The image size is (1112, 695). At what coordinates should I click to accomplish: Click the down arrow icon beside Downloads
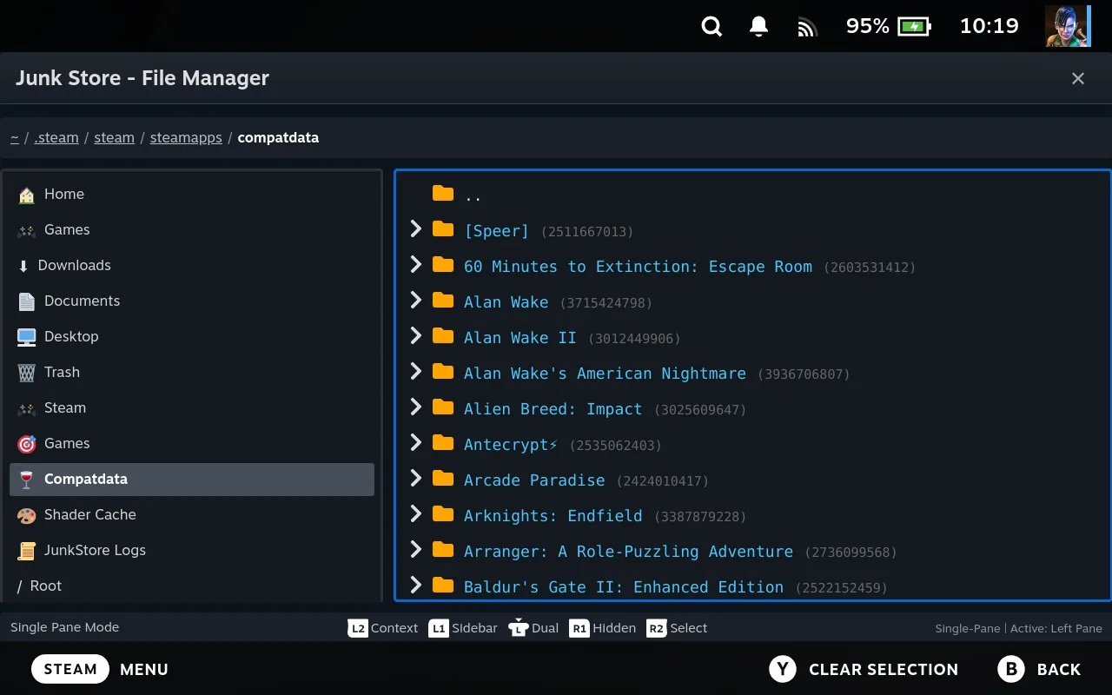point(23,266)
